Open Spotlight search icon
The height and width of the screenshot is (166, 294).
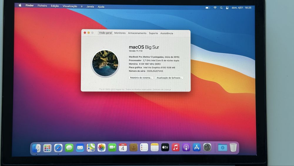[221, 8]
